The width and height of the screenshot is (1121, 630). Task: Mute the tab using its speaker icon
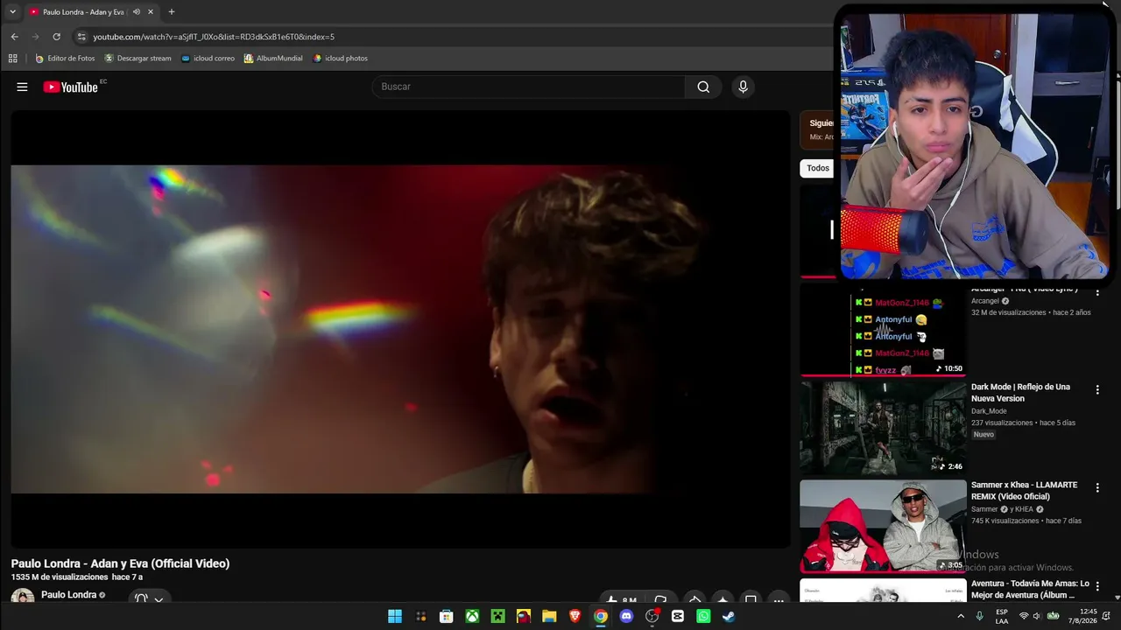(x=136, y=12)
